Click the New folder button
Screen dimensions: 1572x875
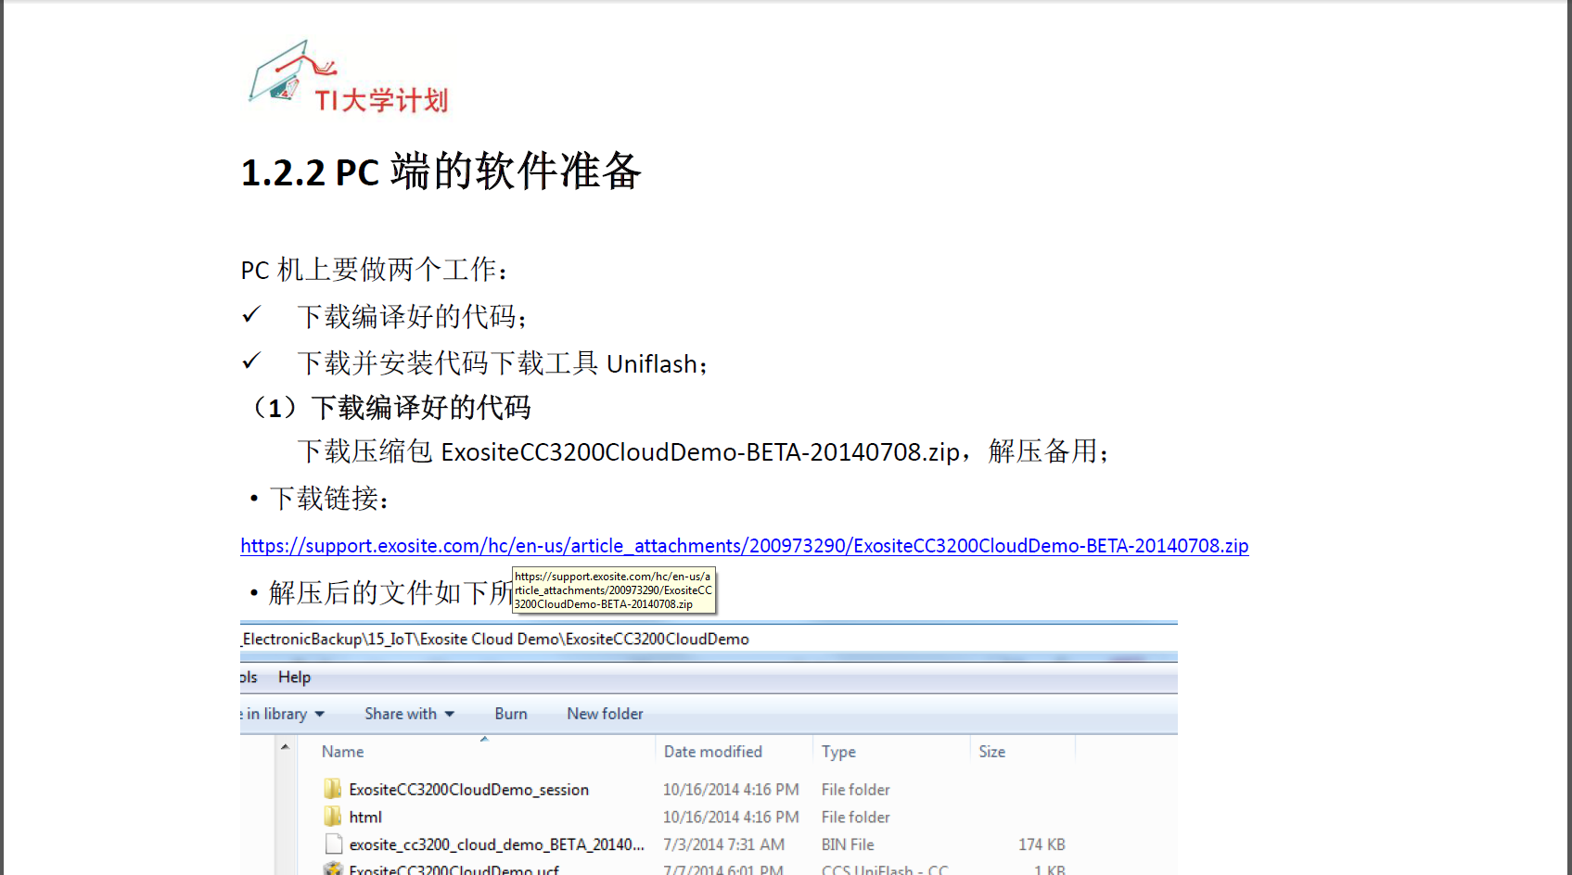click(x=605, y=714)
